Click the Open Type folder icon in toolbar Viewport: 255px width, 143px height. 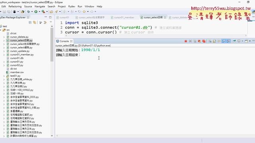51,12
